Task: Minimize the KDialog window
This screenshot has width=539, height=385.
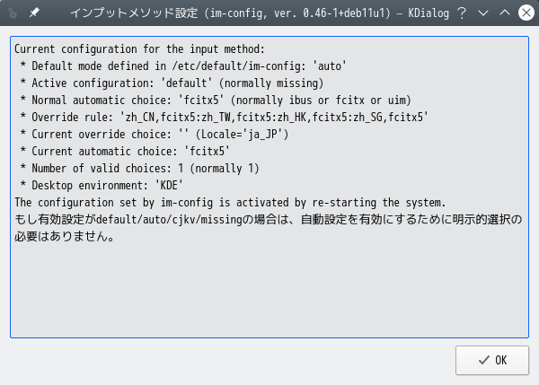Action: [x=483, y=13]
